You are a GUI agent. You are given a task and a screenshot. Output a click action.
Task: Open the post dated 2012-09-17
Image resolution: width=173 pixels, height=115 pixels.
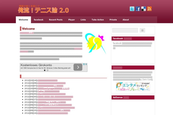click(x=54, y=99)
